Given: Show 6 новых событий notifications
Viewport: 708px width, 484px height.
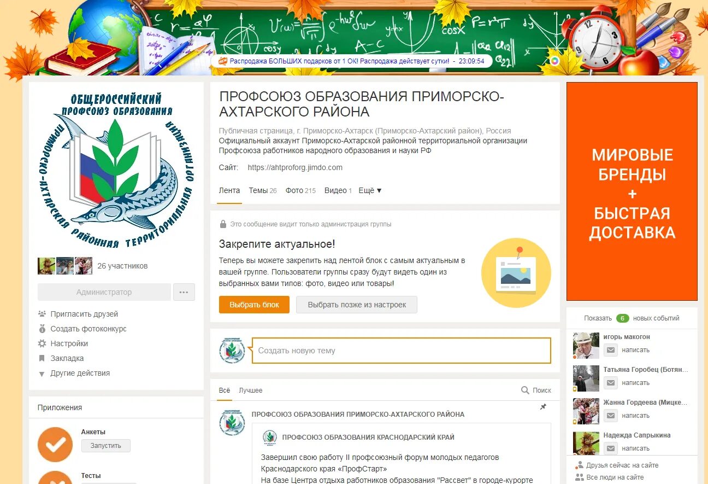Looking at the screenshot, I should pyautogui.click(x=632, y=318).
